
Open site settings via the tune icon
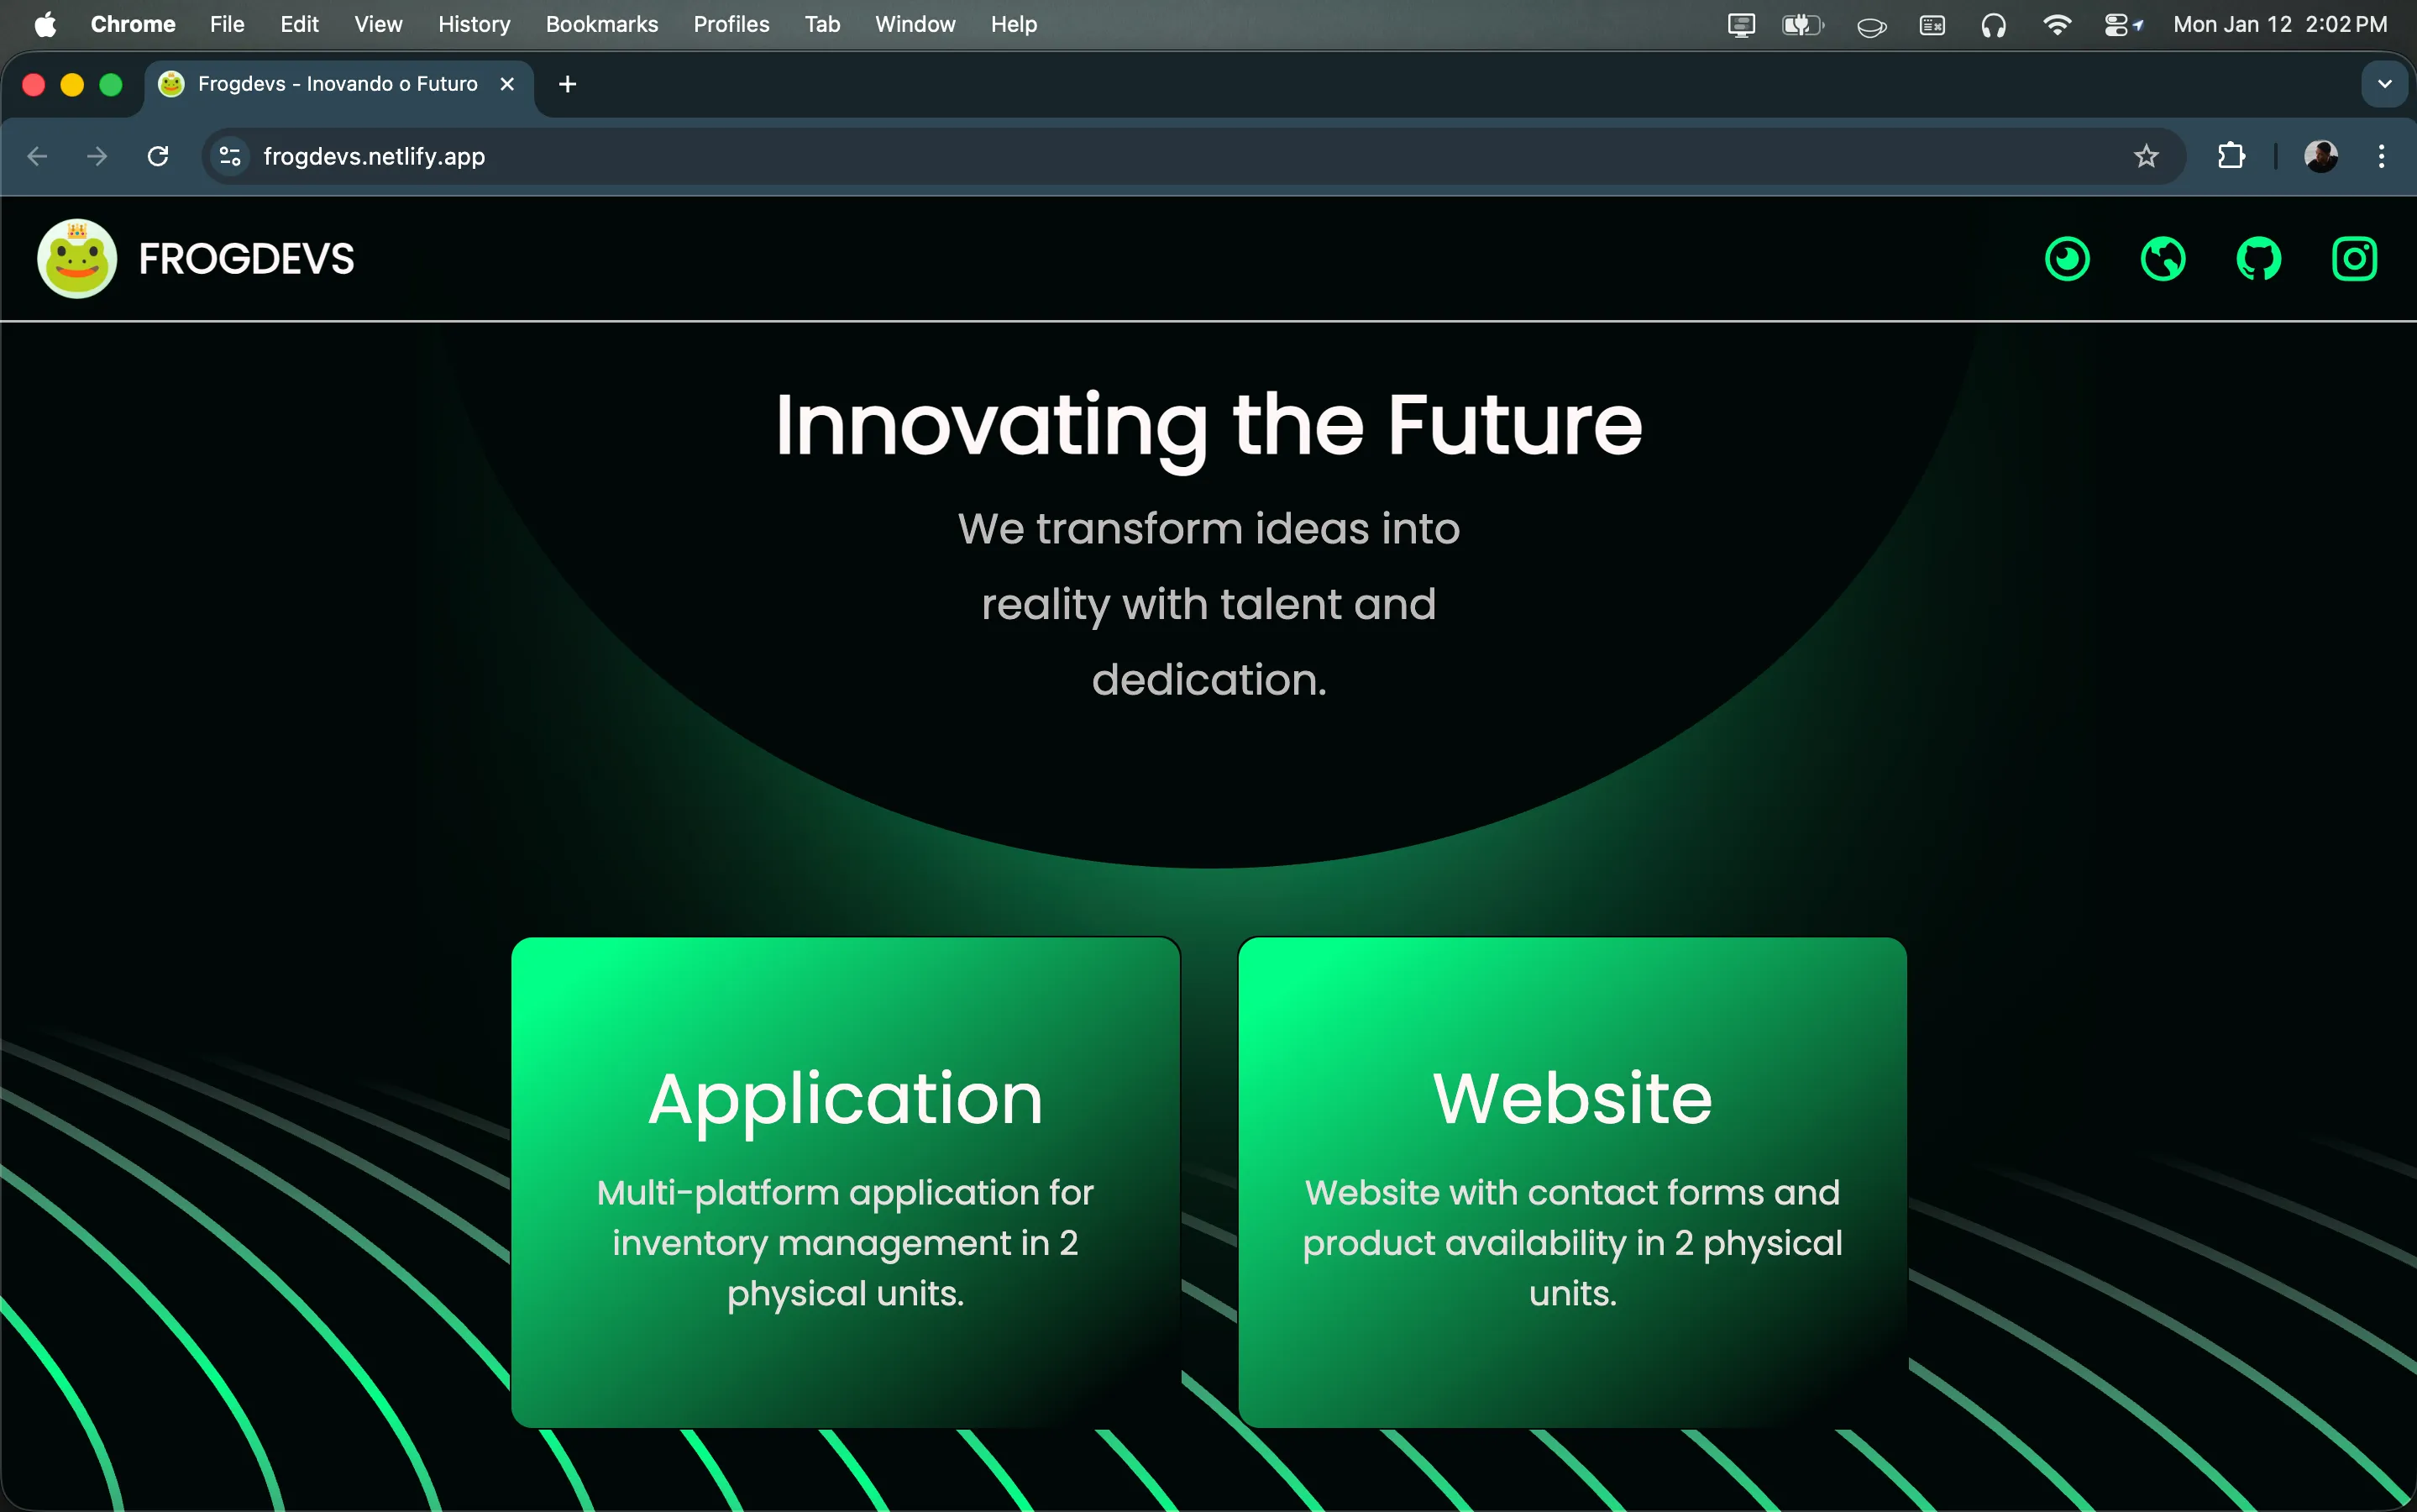pos(229,156)
